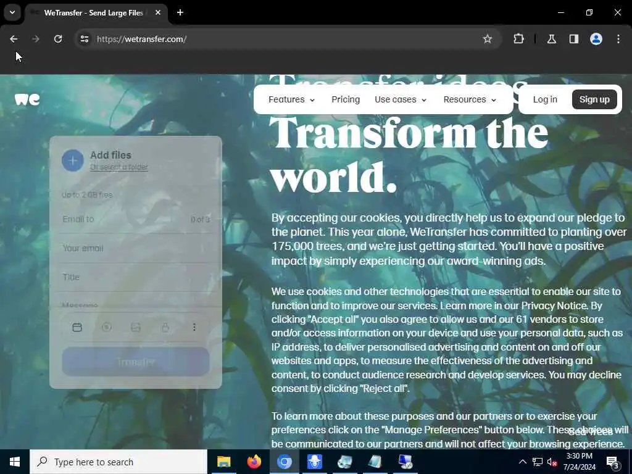The image size is (632, 474).
Task: Click the network icon in system tray
Action: pos(538,462)
